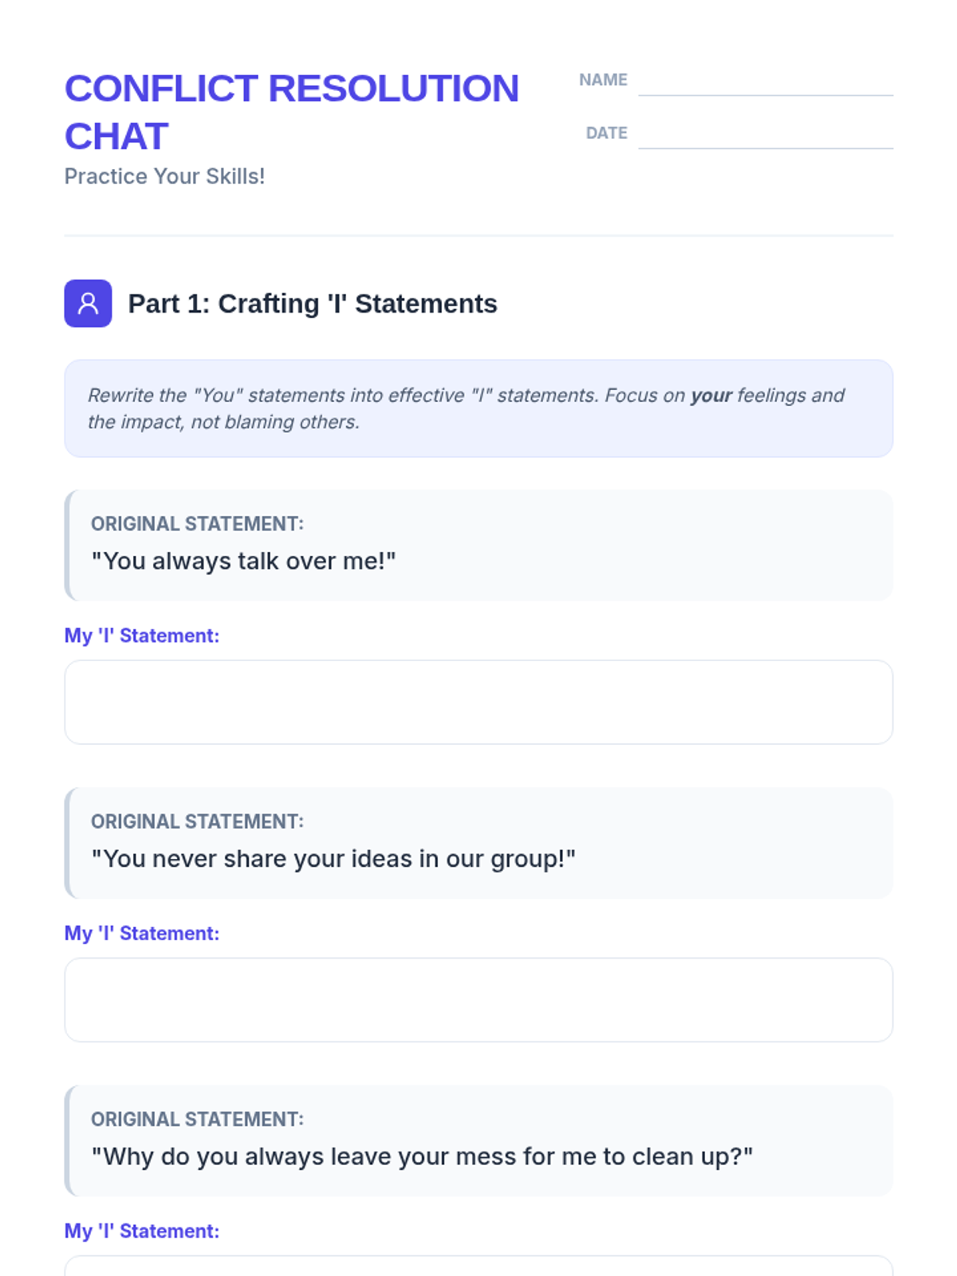Click the Name input line
Viewport: 957px width, 1276px height.
coord(765,83)
